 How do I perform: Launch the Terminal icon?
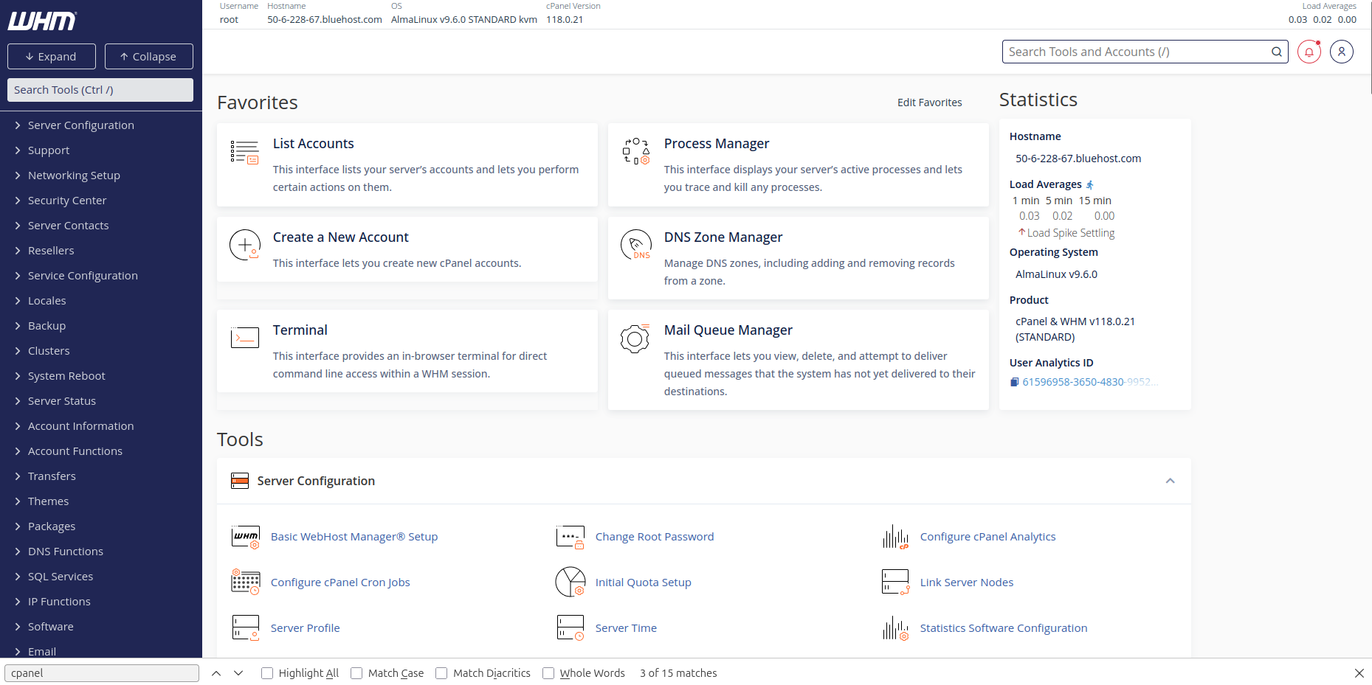click(244, 338)
